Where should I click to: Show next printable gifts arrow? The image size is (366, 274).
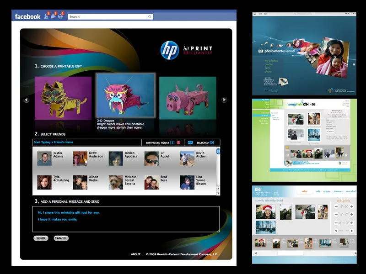pos(224,100)
